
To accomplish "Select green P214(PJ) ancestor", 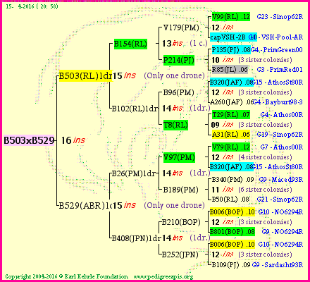I will (179, 60).
